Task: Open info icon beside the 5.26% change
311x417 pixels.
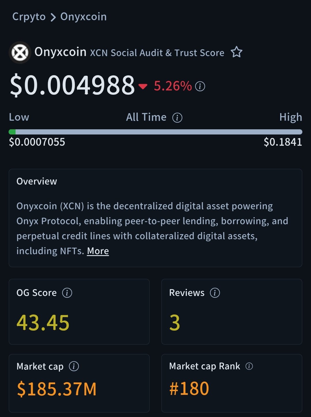Action: tap(200, 86)
